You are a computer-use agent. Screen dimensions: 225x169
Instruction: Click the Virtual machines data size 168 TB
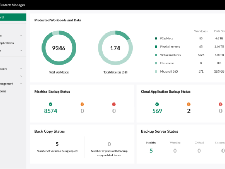(219, 55)
